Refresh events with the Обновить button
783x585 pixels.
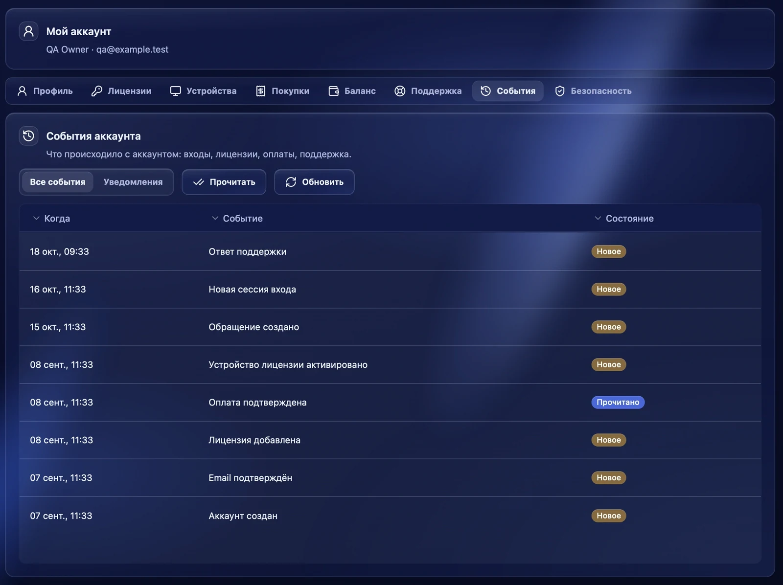[x=314, y=182]
